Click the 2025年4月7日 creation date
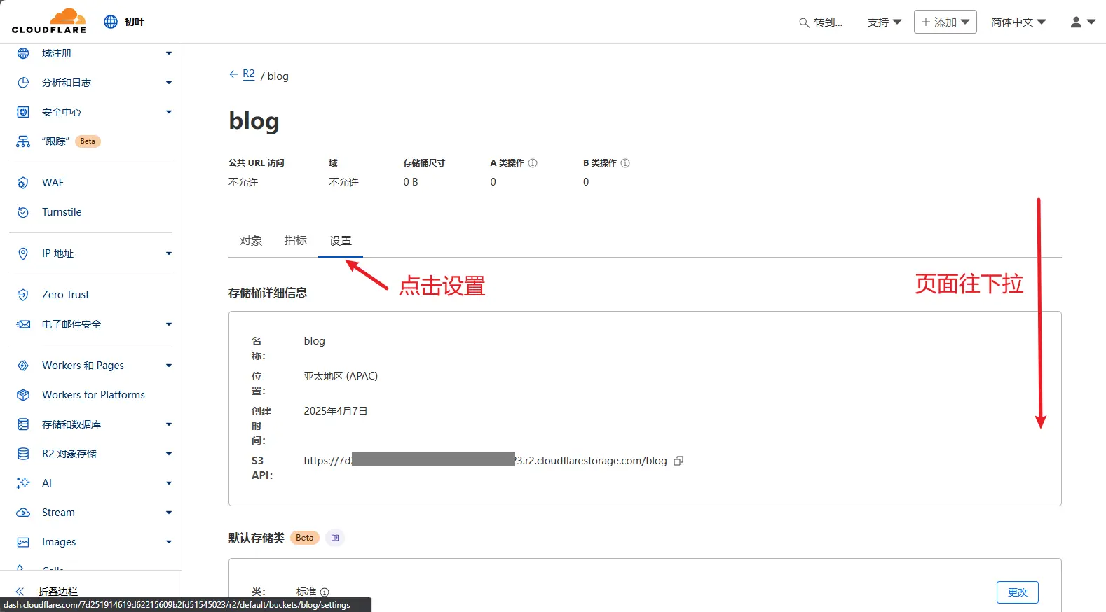1106x612 pixels. [x=336, y=411]
